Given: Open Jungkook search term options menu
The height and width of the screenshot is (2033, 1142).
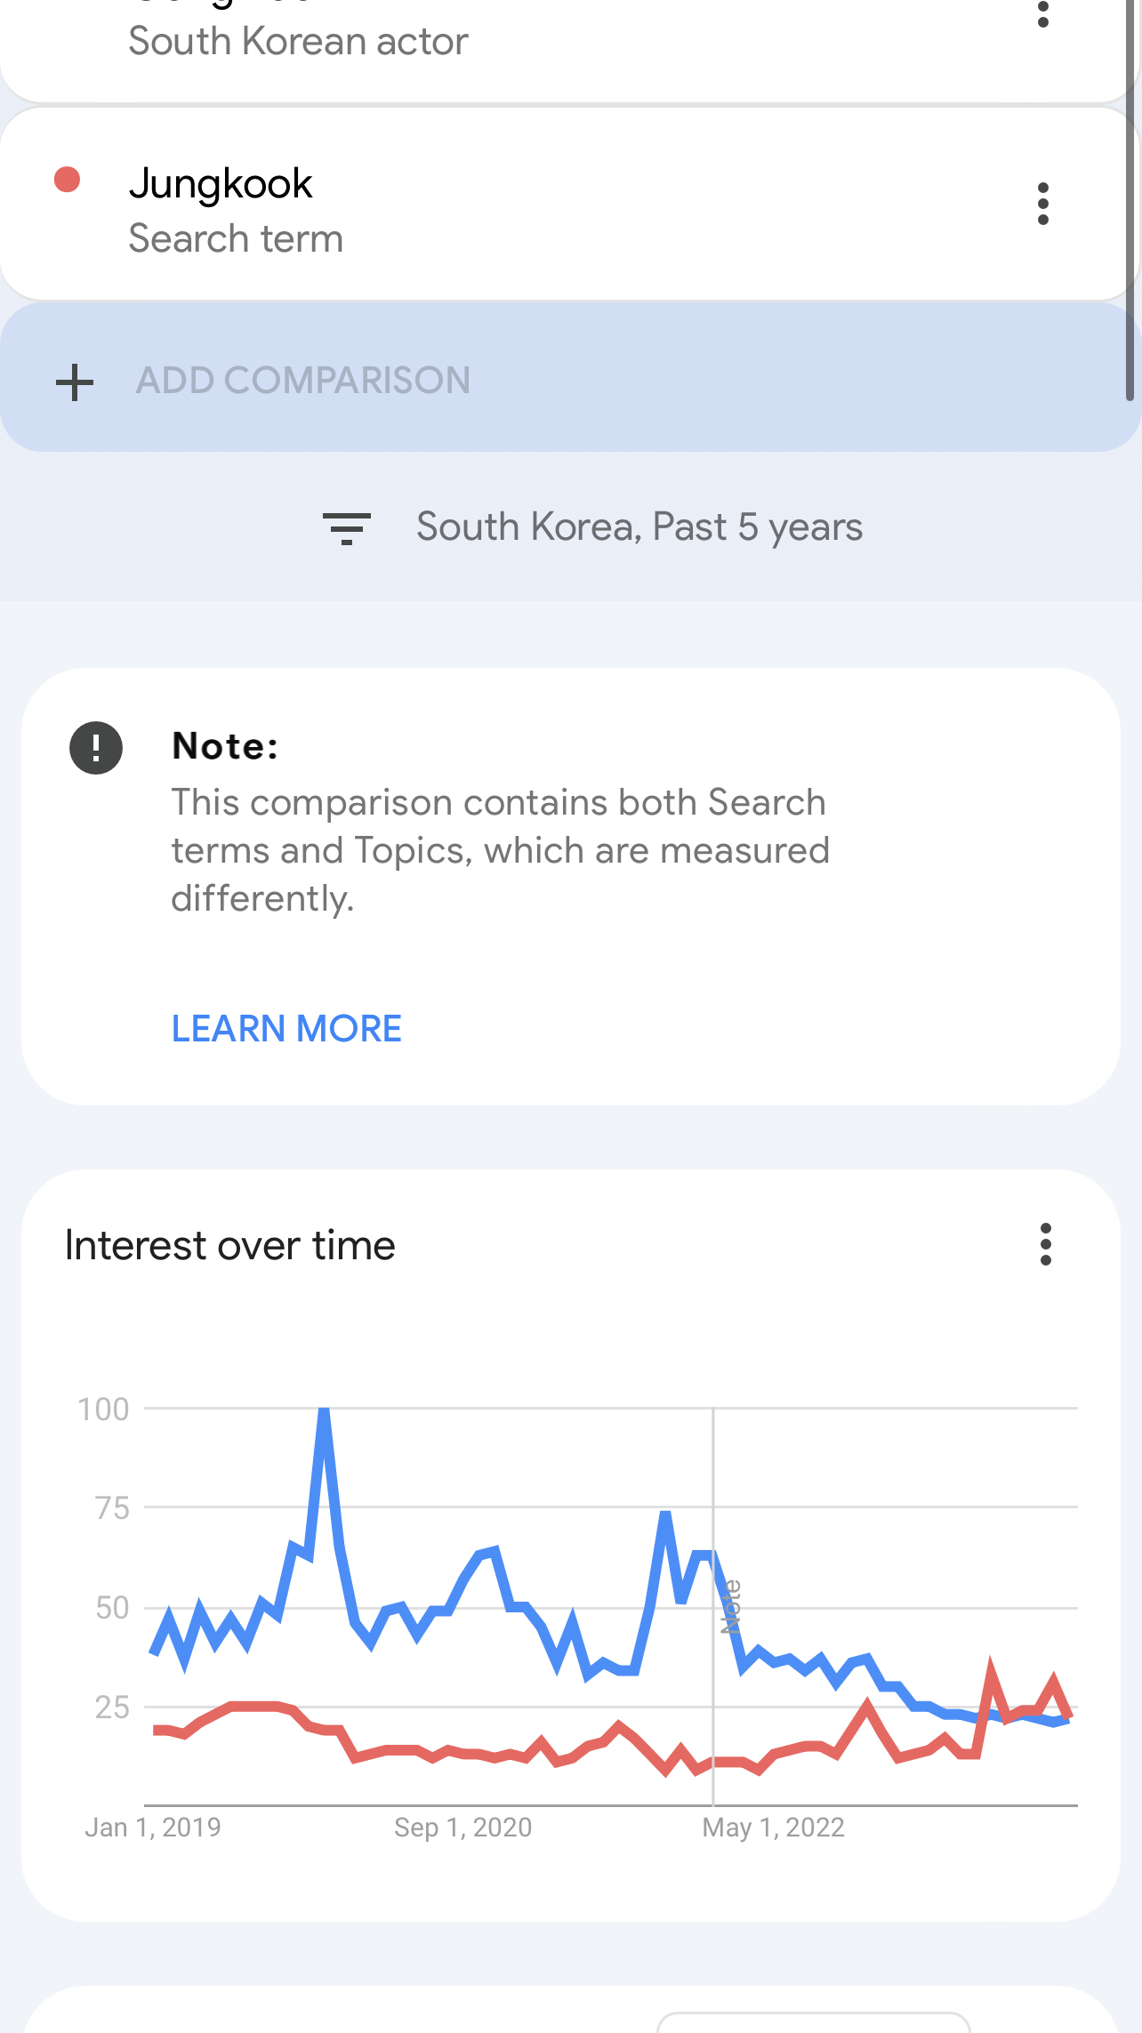Looking at the screenshot, I should point(1042,204).
